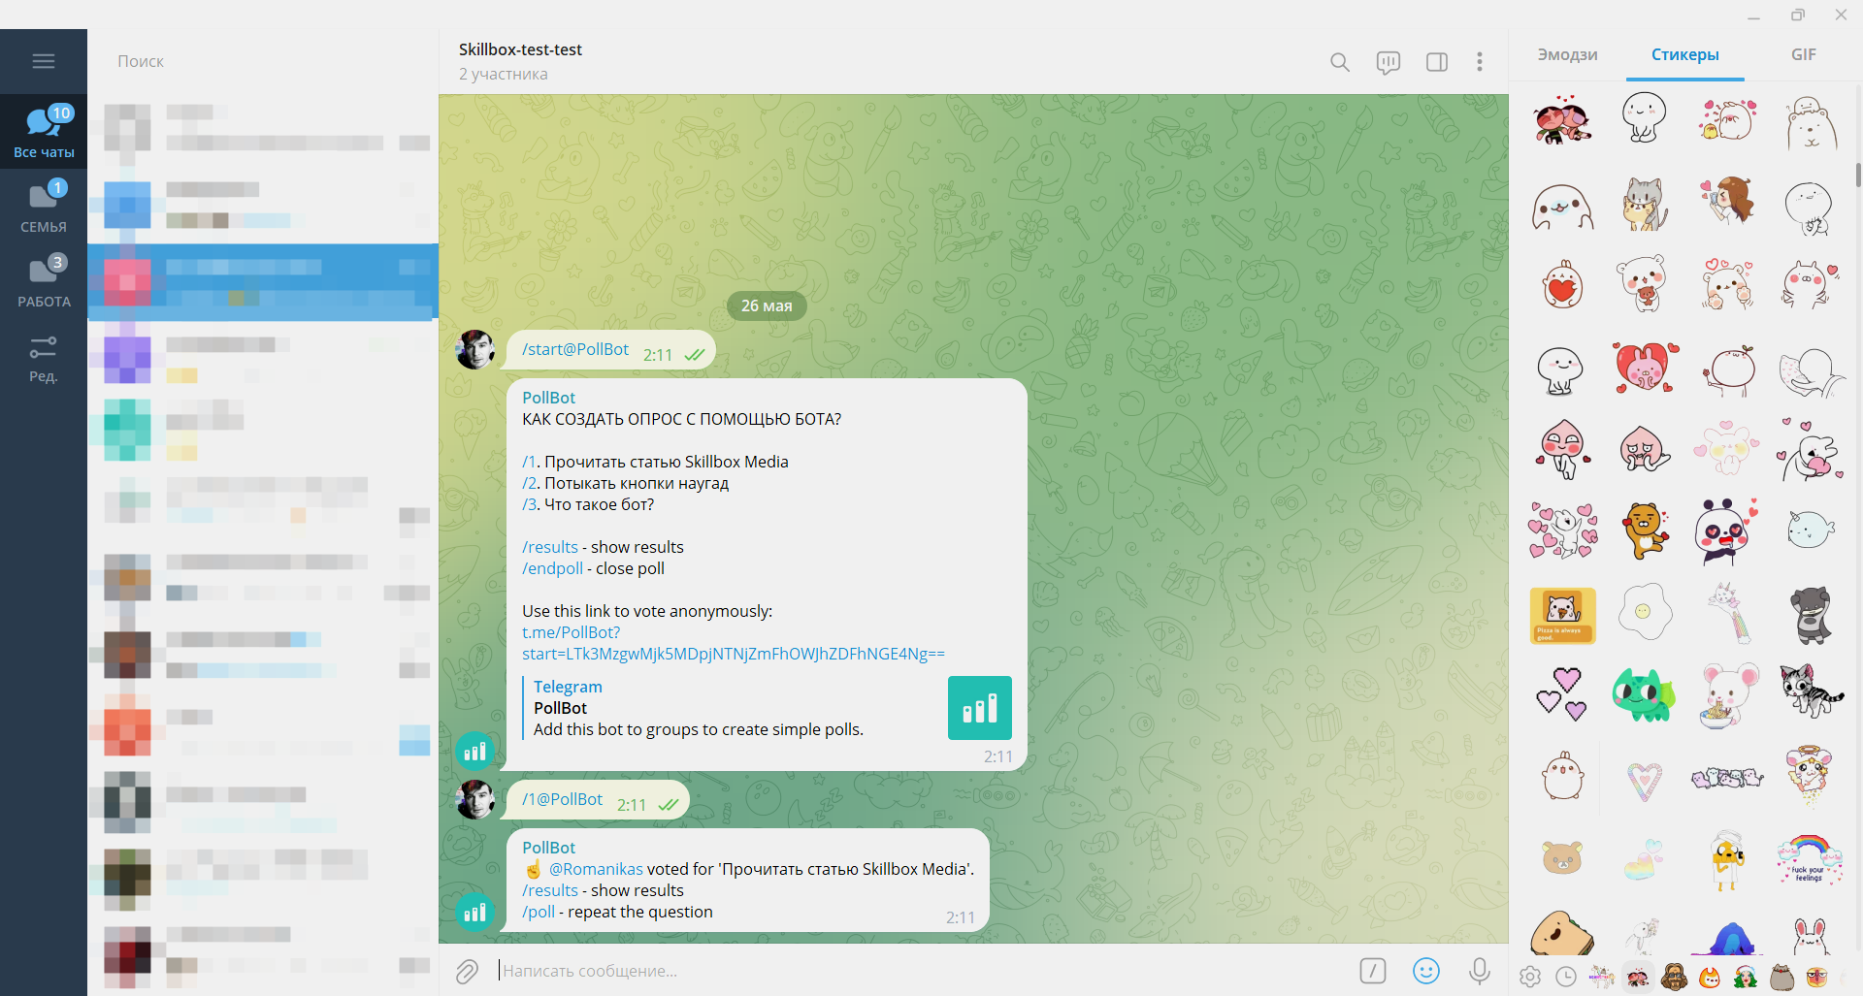Choose poll option '/2'
This screenshot has width=1863, height=996.
click(x=529, y=483)
